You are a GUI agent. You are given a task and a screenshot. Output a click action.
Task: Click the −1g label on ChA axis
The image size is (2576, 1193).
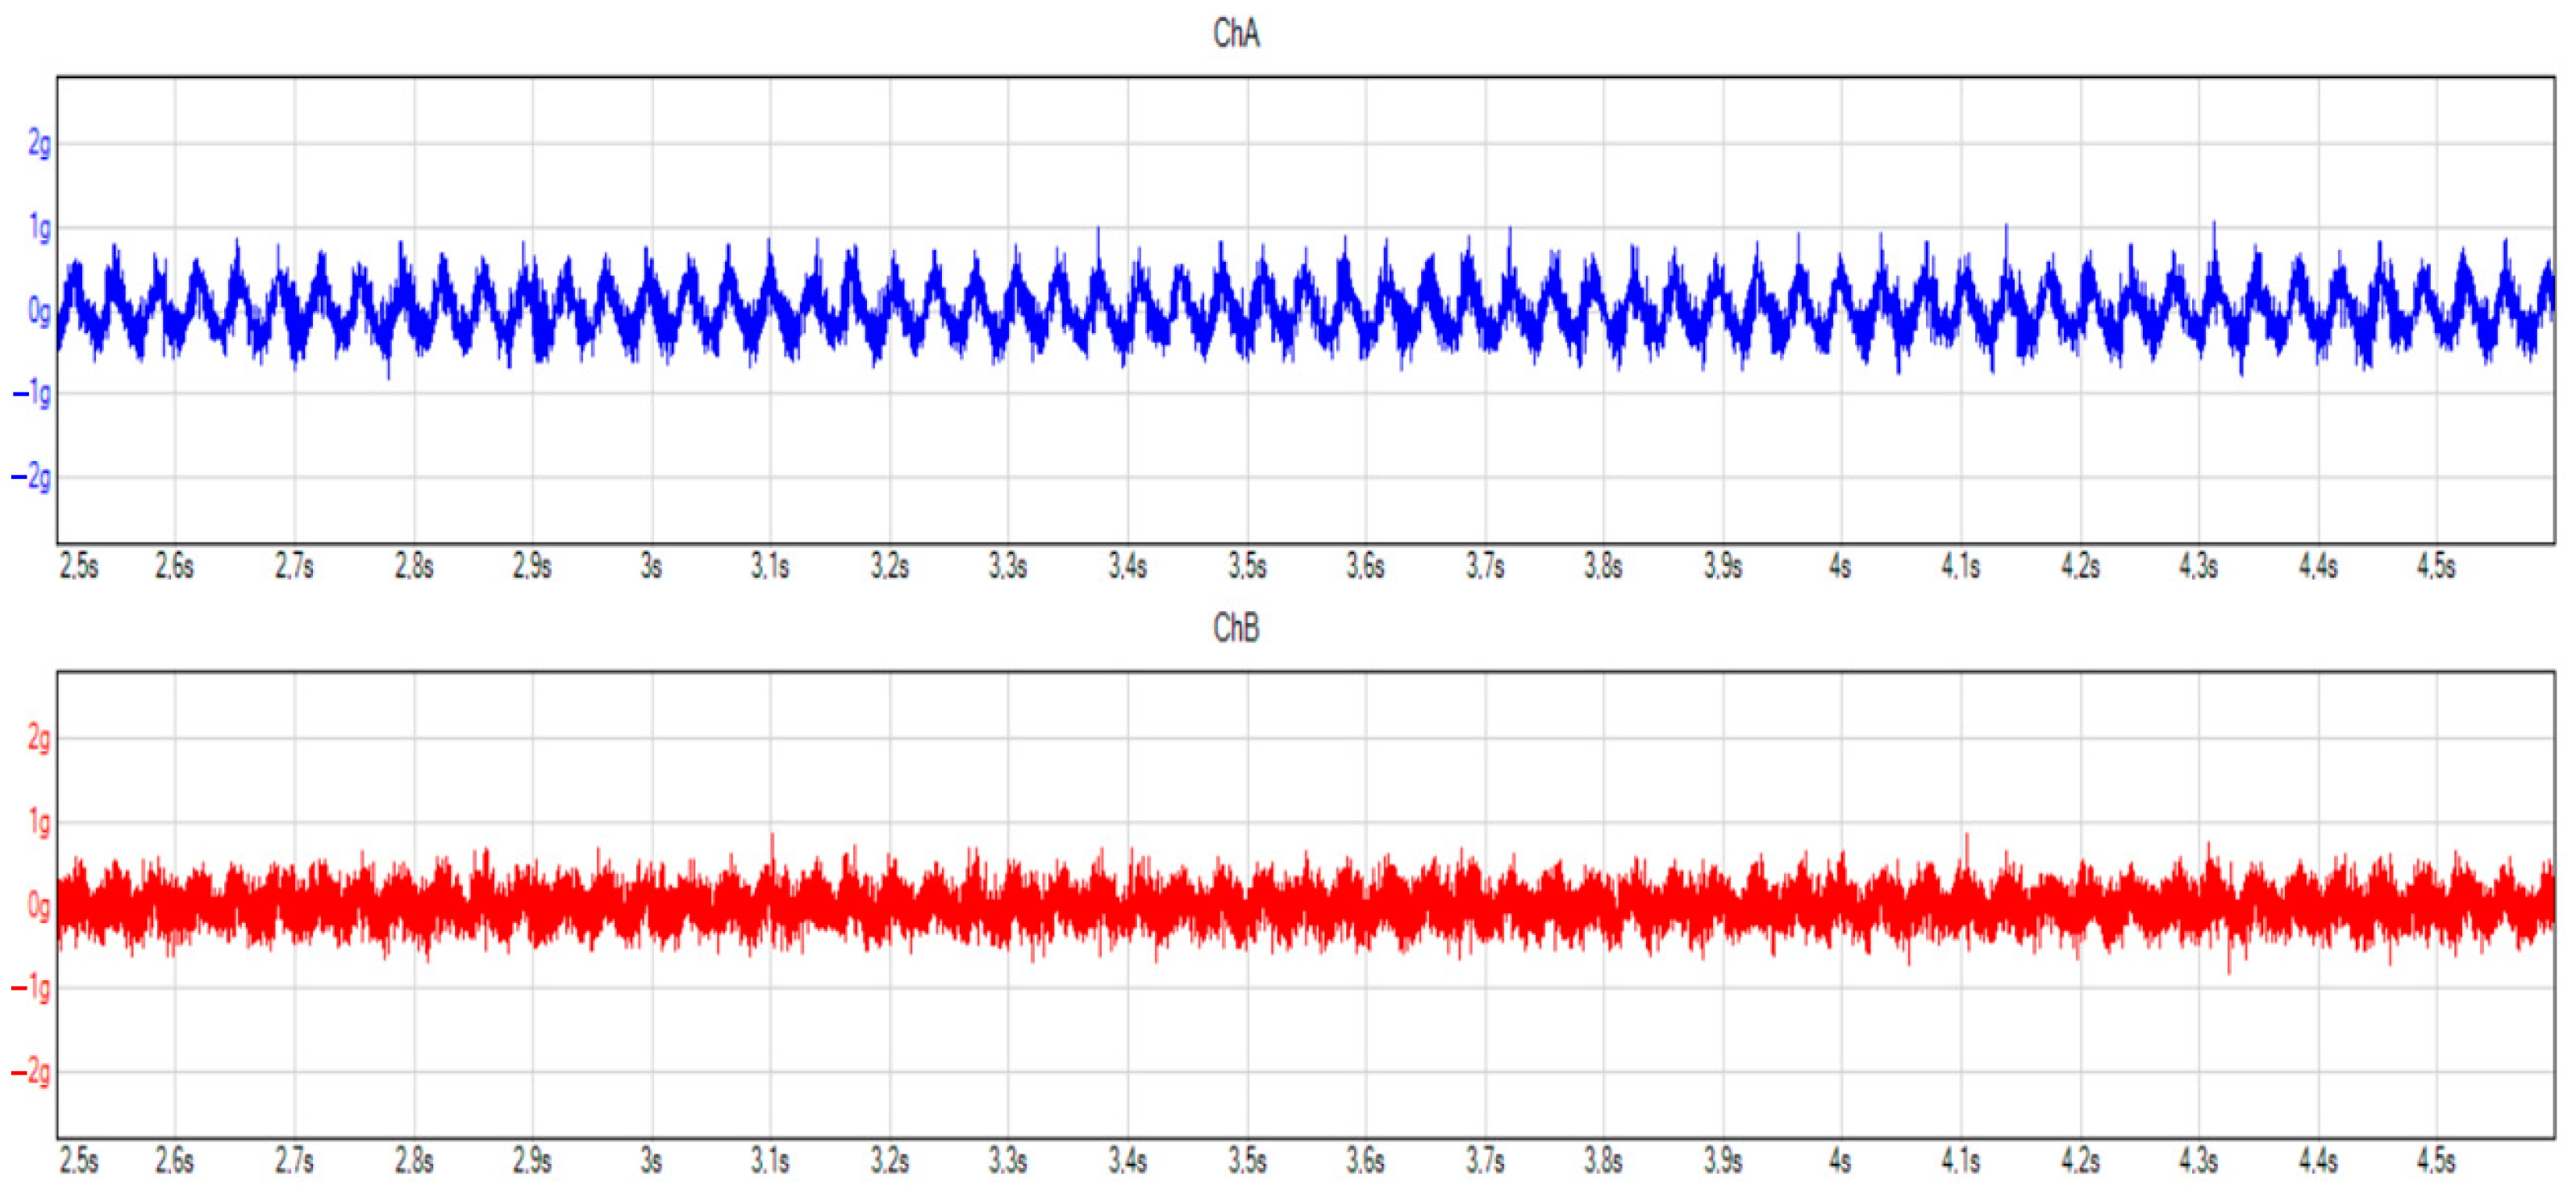pyautogui.click(x=31, y=395)
